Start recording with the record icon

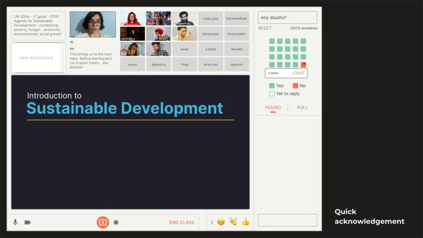click(x=116, y=222)
